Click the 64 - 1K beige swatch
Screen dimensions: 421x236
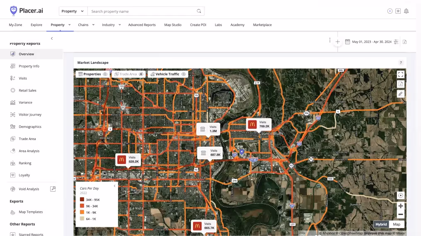(x=82, y=219)
